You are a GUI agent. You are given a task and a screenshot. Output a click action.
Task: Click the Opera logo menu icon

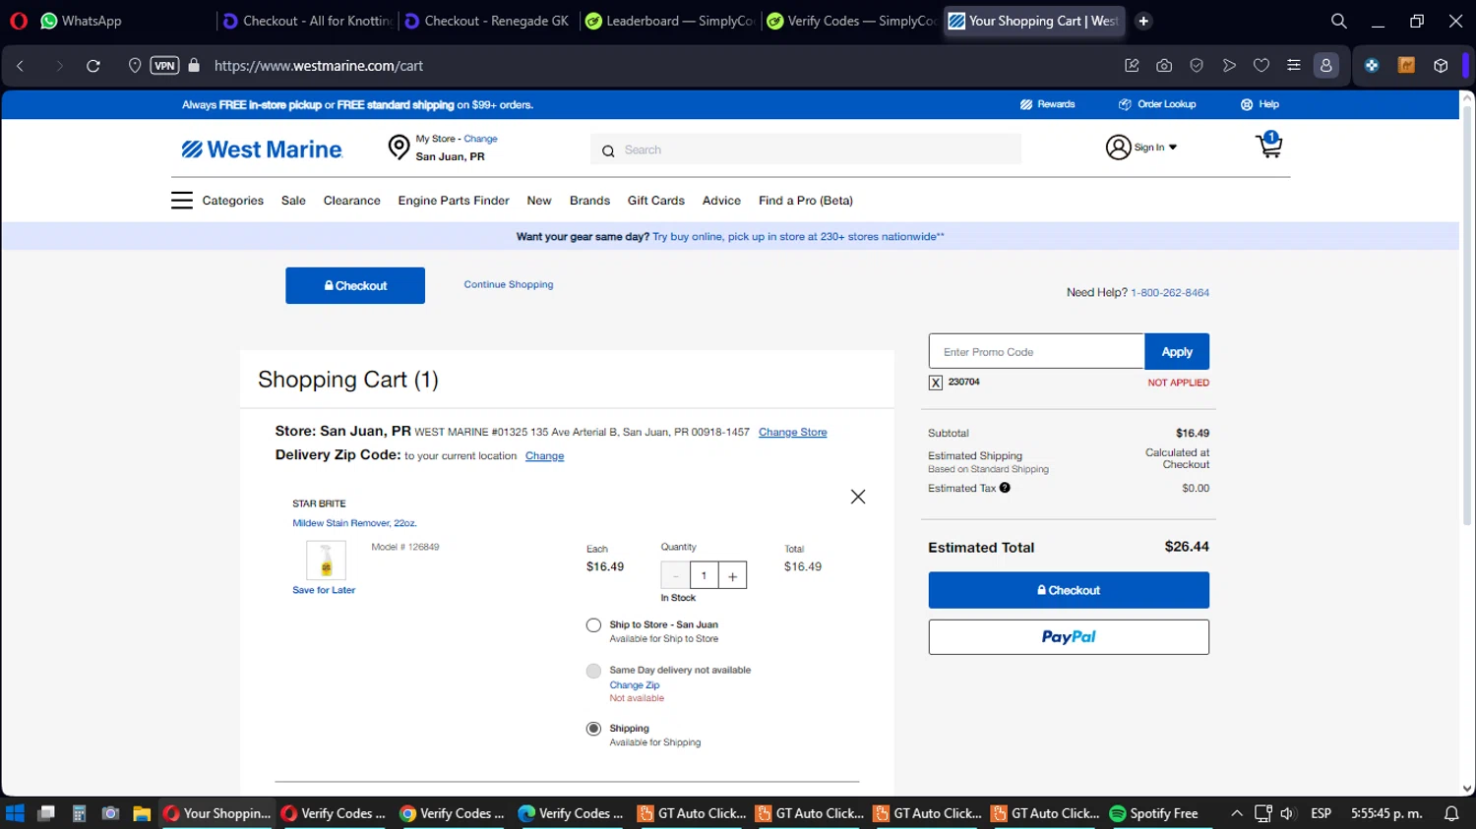[x=19, y=21]
